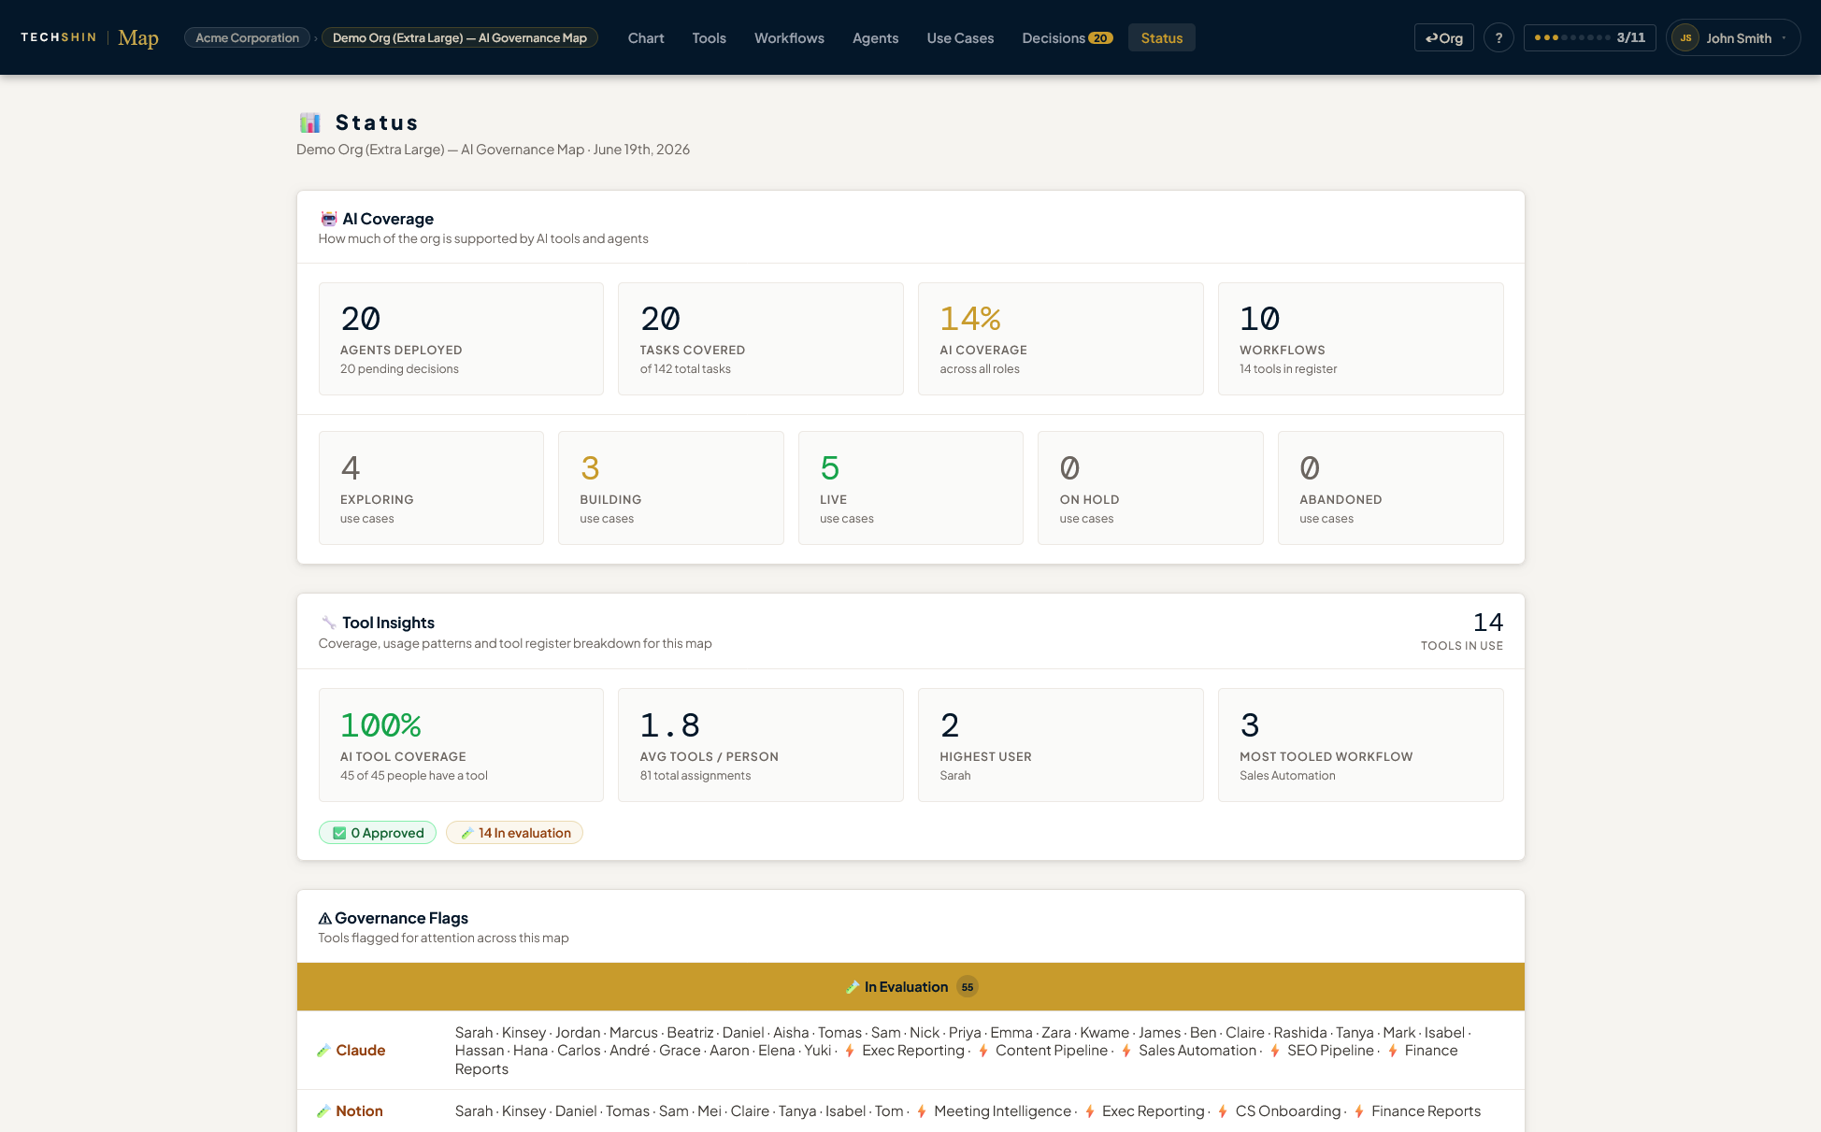Click the Most Tooled Workflow card
Image resolution: width=1821 pixels, height=1132 pixels.
(1361, 745)
